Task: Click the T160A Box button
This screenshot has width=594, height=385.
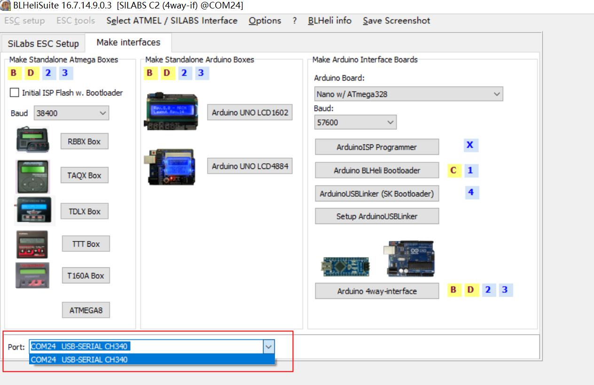Action: pos(86,275)
